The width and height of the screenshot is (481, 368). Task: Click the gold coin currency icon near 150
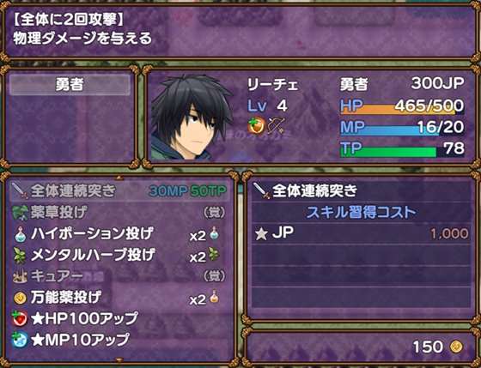tap(456, 347)
